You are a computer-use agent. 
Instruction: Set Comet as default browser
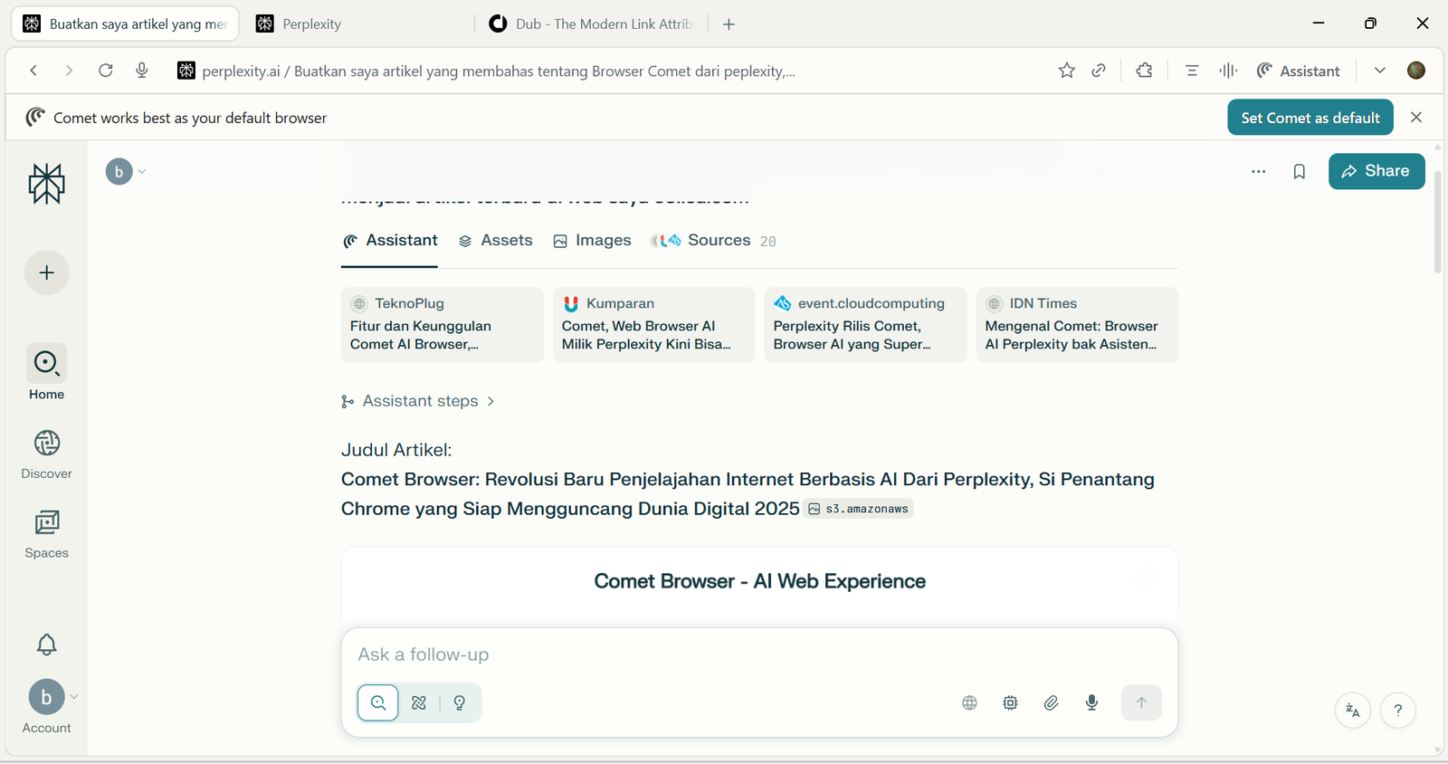pyautogui.click(x=1310, y=118)
